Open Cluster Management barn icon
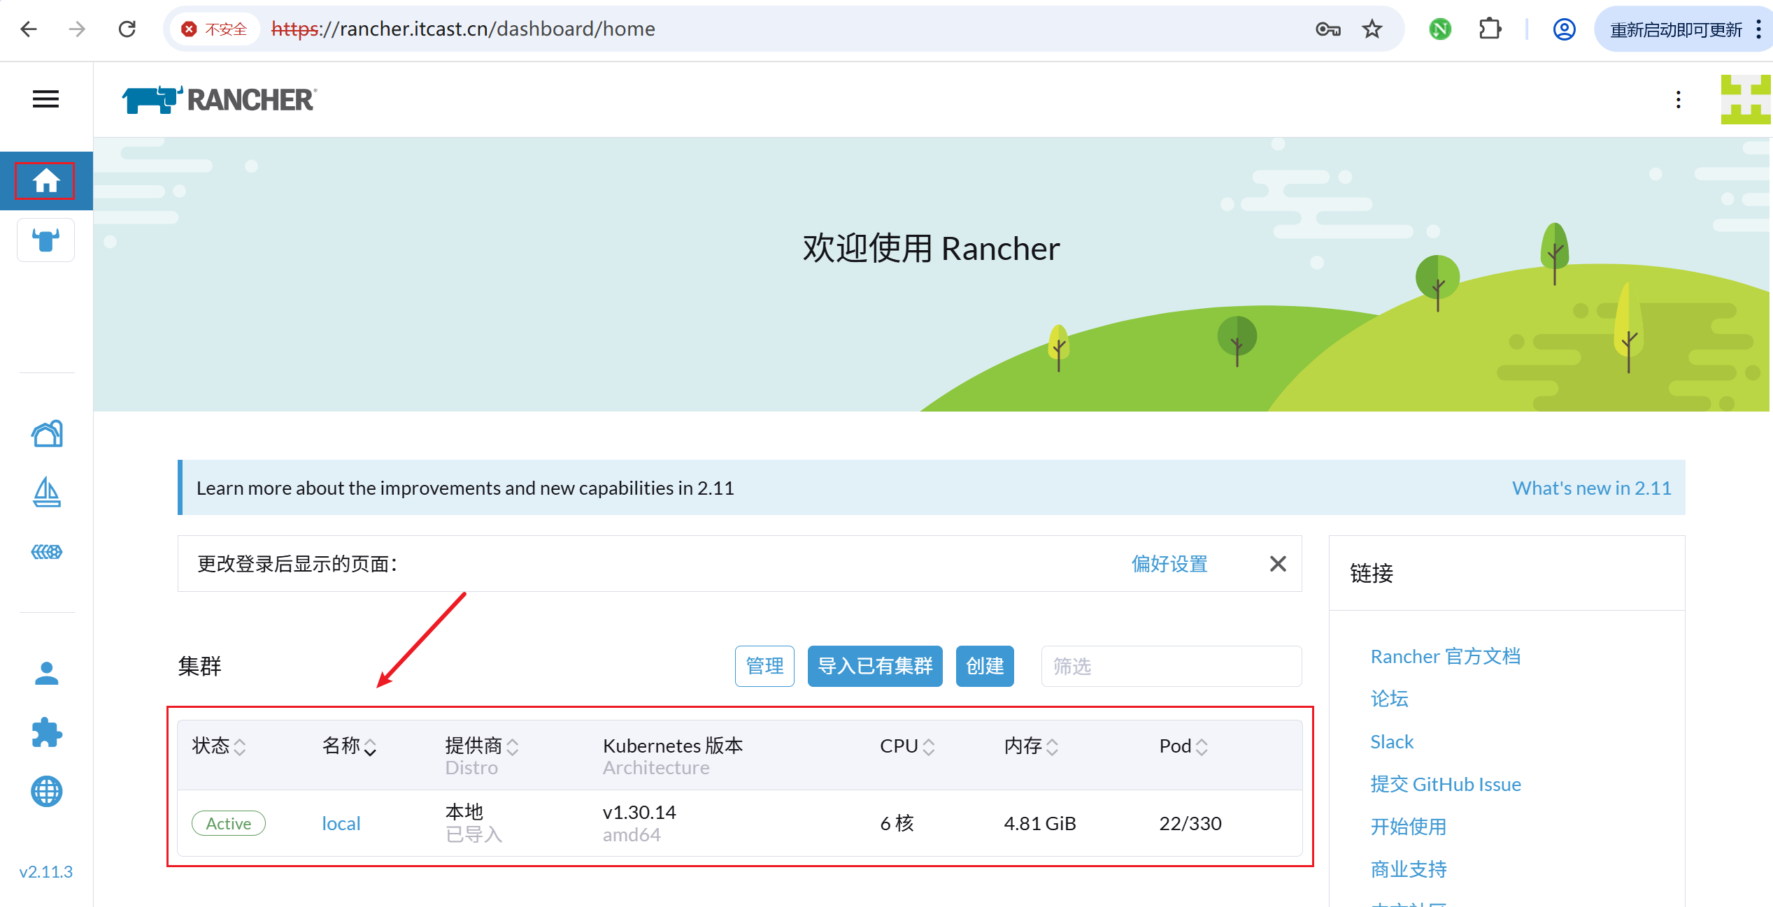 (47, 434)
